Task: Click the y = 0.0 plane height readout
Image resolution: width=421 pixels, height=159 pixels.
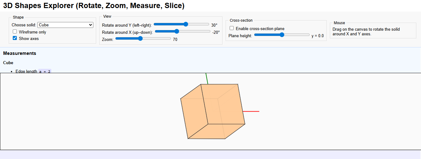Action: 317,36
